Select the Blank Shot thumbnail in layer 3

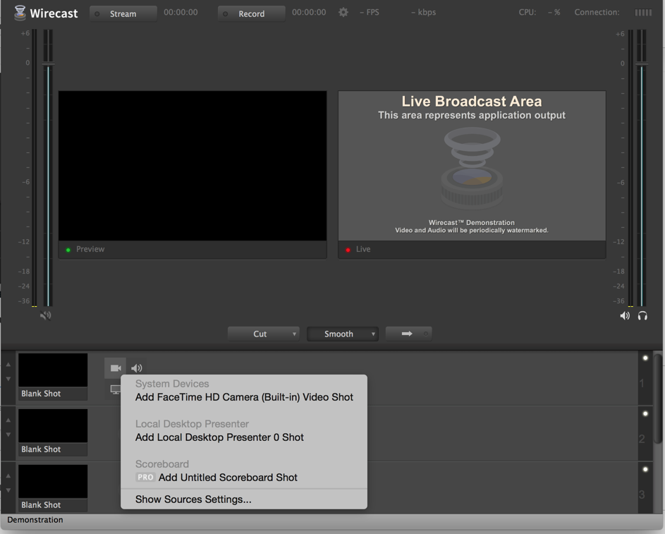[53, 487]
